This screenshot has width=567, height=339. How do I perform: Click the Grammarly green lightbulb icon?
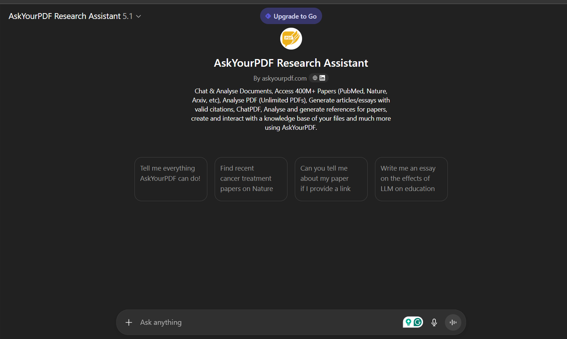point(408,322)
